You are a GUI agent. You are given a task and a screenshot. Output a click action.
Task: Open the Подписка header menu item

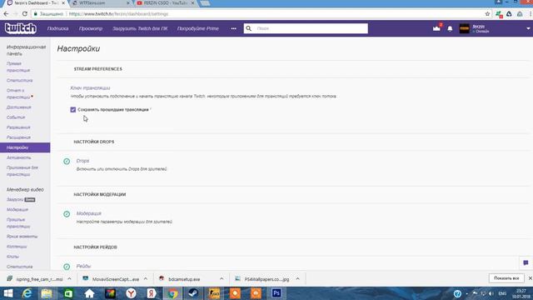[57, 28]
